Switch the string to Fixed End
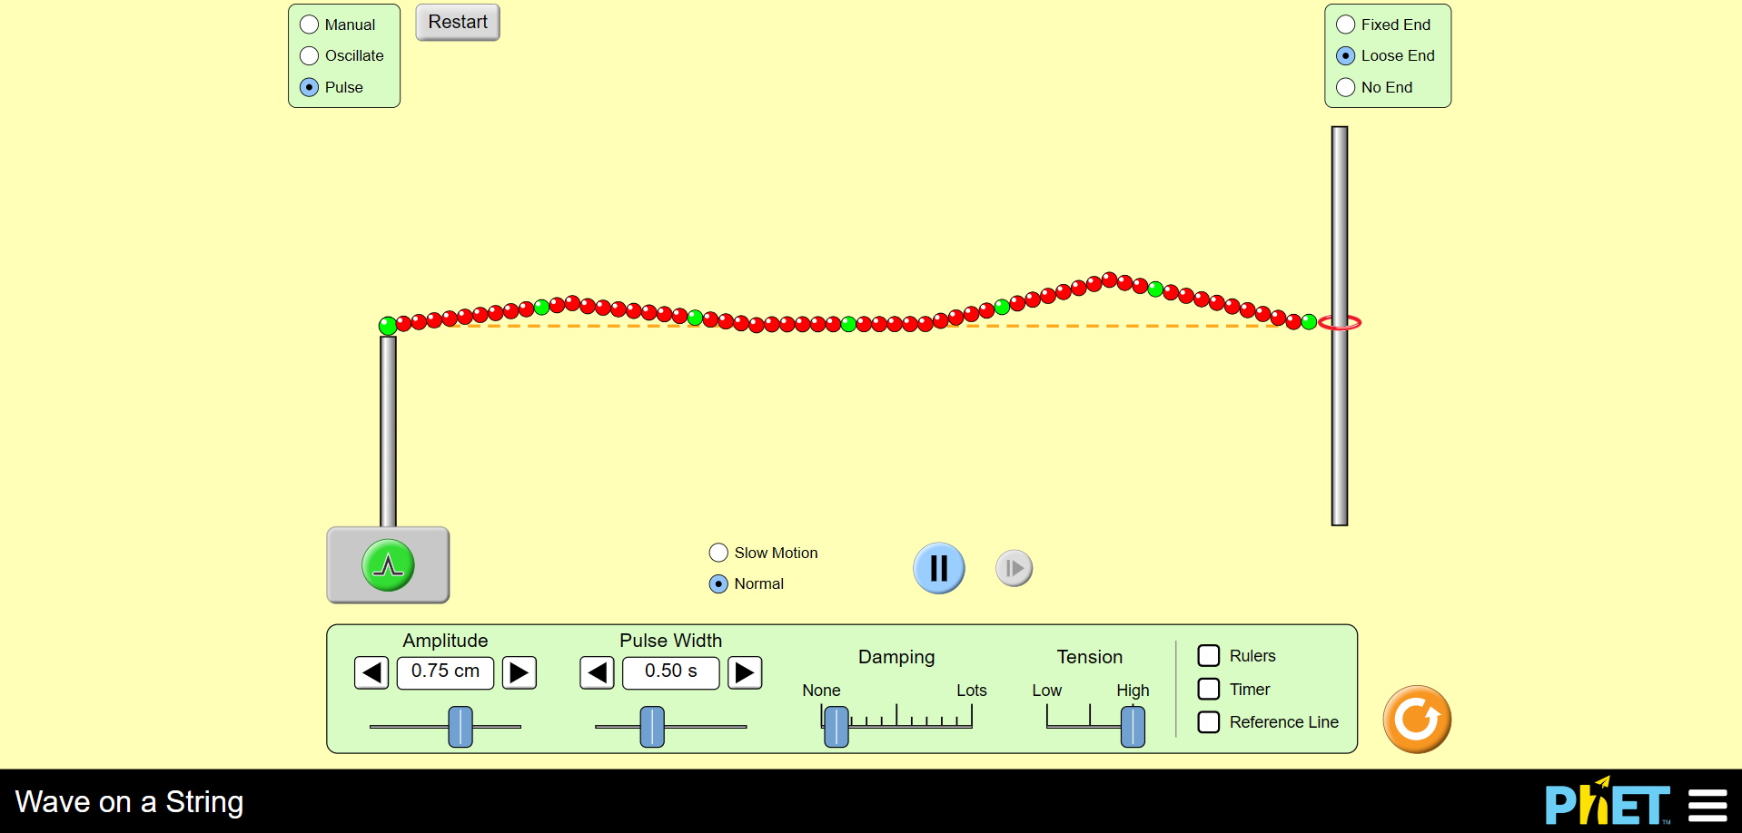Image resolution: width=1742 pixels, height=833 pixels. click(x=1345, y=24)
